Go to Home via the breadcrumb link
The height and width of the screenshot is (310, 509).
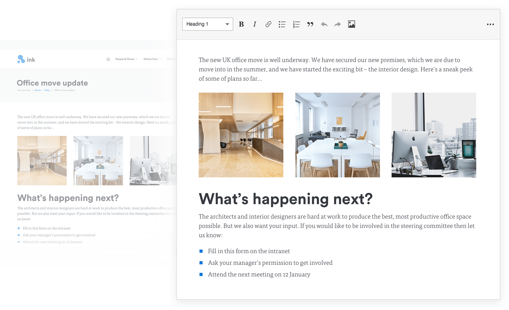click(x=38, y=90)
